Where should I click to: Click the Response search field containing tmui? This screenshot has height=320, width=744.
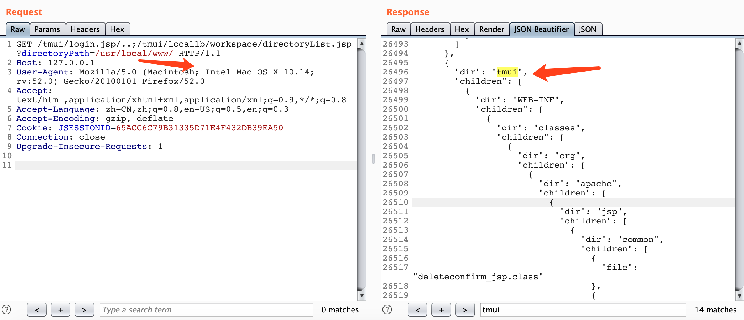[583, 310]
